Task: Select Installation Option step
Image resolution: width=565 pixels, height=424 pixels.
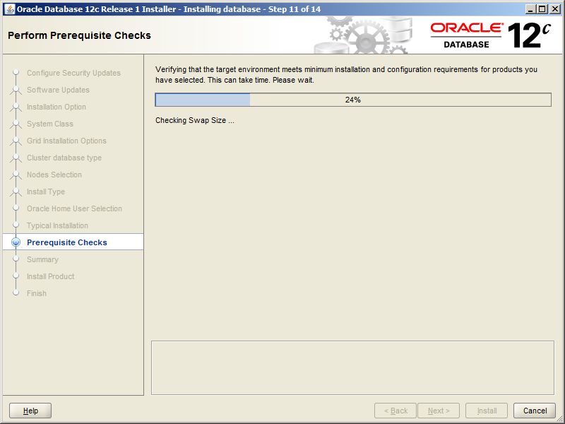Action: pos(56,107)
